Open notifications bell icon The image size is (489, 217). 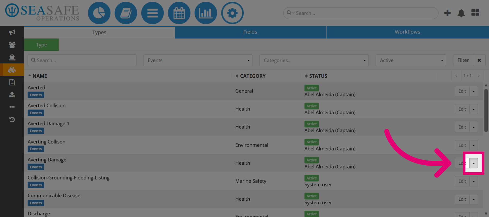pyautogui.click(x=461, y=13)
